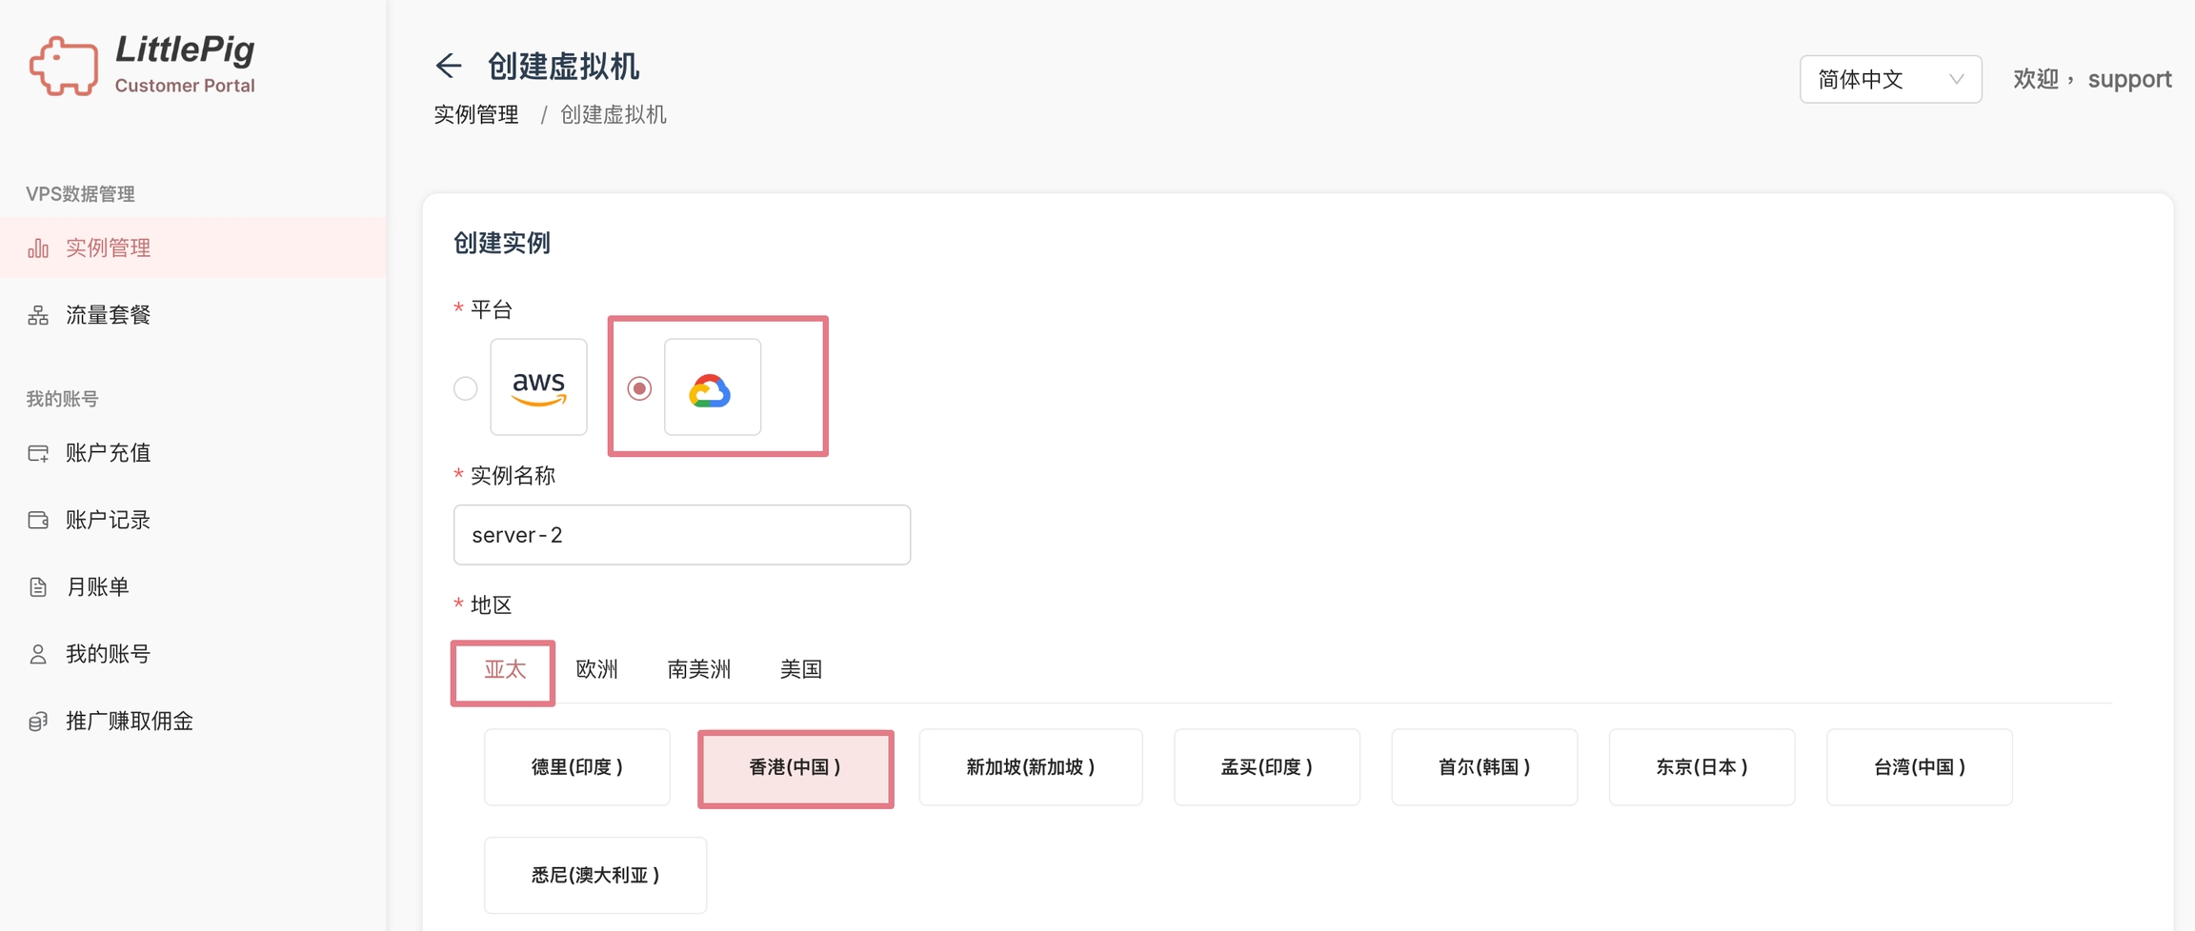Select the Google Cloud radio button
The width and height of the screenshot is (2195, 931).
[x=639, y=388]
